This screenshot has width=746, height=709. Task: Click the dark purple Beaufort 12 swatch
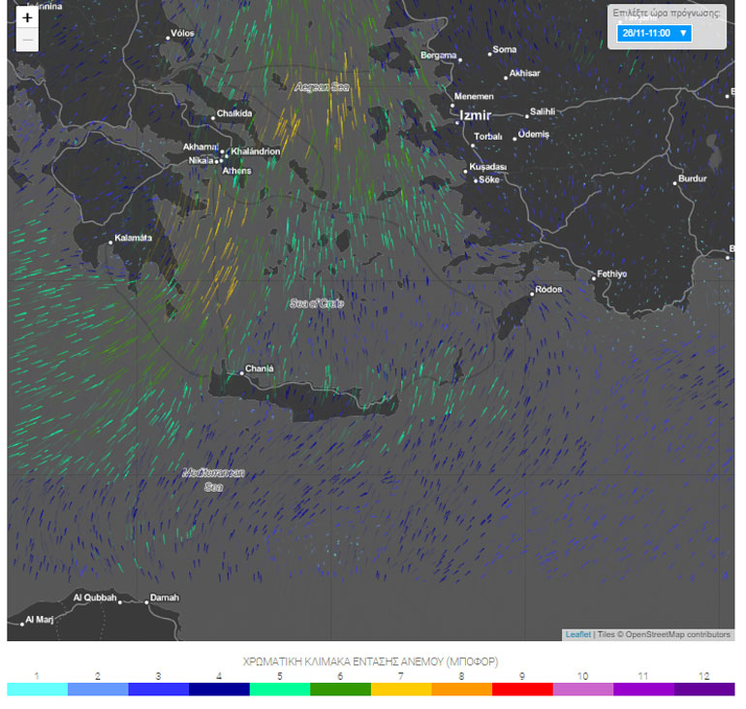click(703, 689)
